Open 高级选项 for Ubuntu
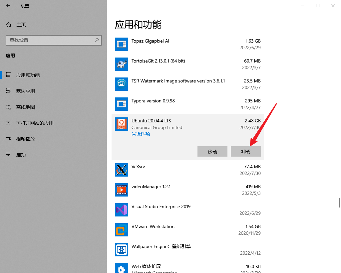Image resolution: width=341 pixels, height=273 pixels. (x=140, y=134)
